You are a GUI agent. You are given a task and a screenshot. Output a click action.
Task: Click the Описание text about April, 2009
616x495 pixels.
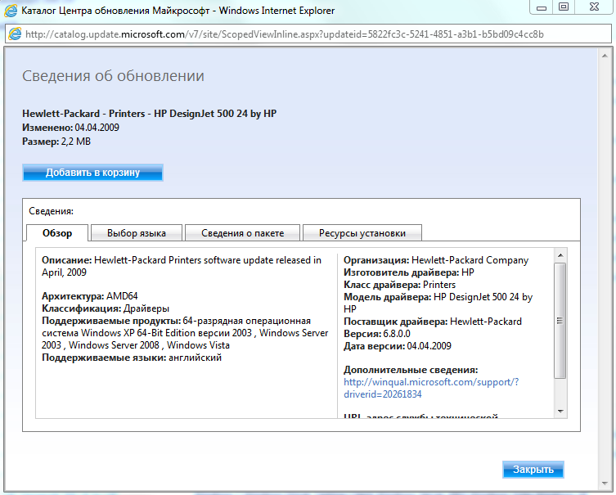click(x=182, y=266)
